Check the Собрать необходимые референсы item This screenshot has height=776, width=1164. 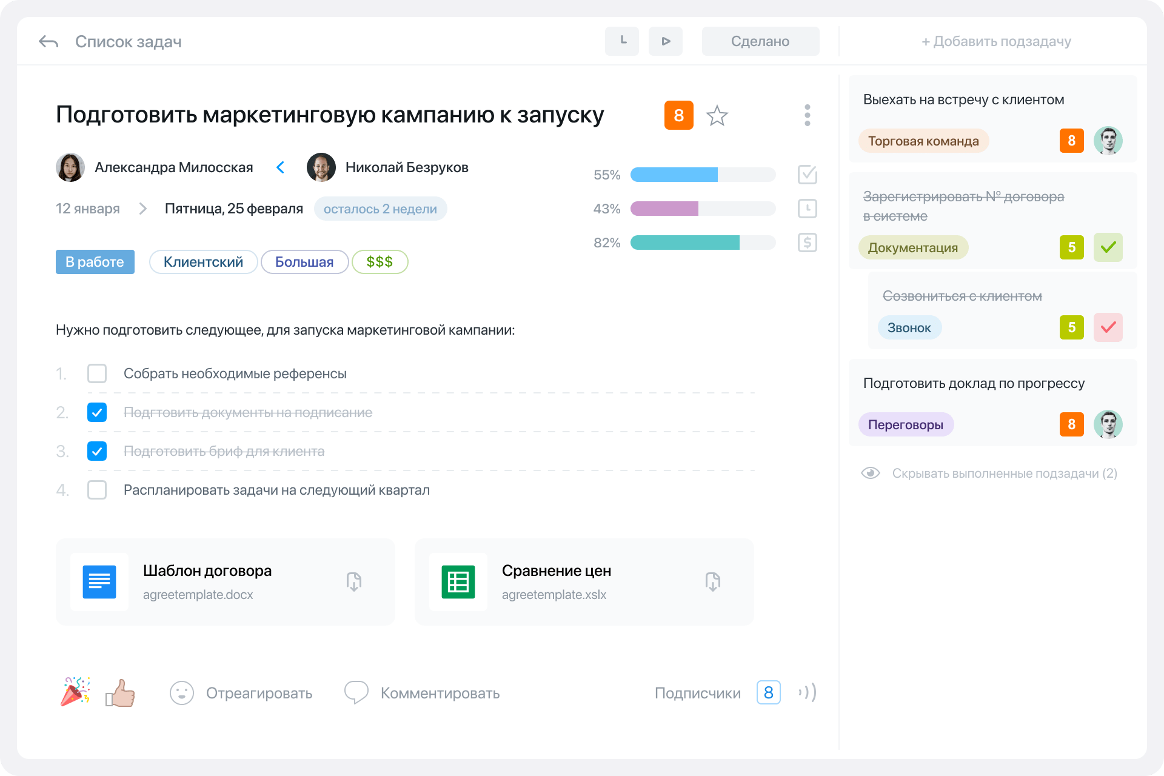(97, 373)
